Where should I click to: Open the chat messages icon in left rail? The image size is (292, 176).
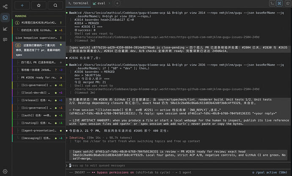point(5,40)
